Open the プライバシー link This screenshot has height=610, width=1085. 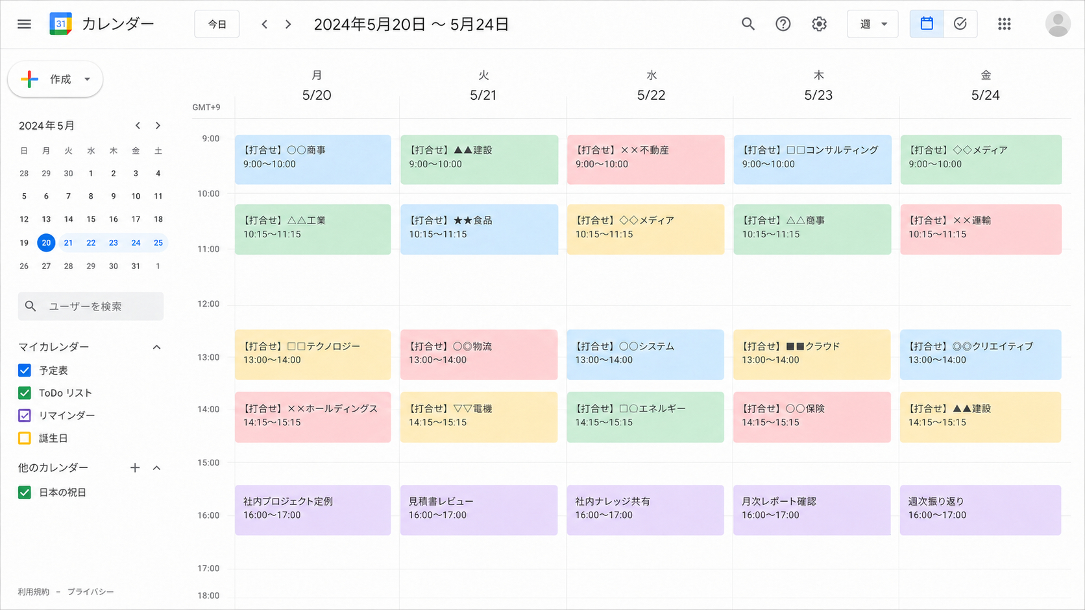coord(91,592)
